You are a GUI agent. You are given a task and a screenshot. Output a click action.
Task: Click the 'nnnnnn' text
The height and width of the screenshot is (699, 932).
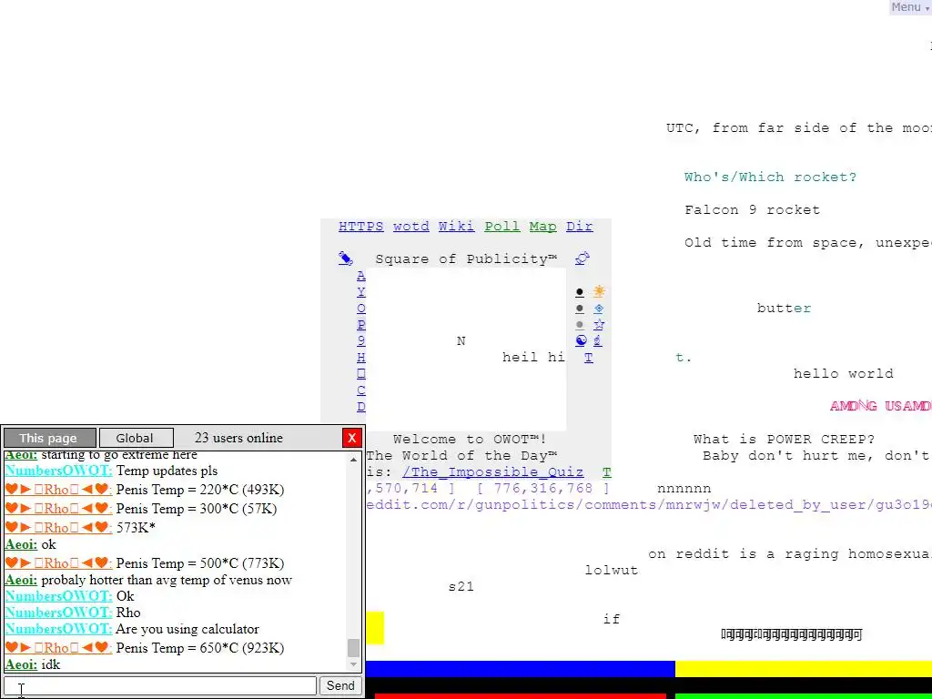pyautogui.click(x=684, y=489)
